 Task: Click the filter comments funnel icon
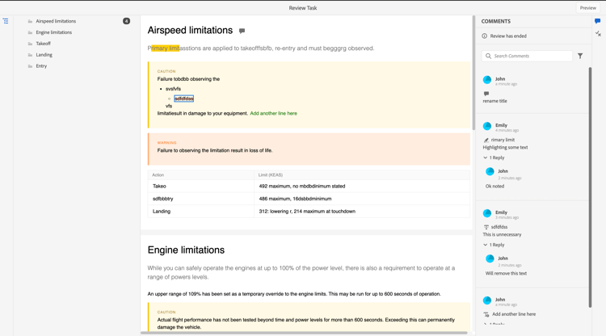click(x=580, y=56)
